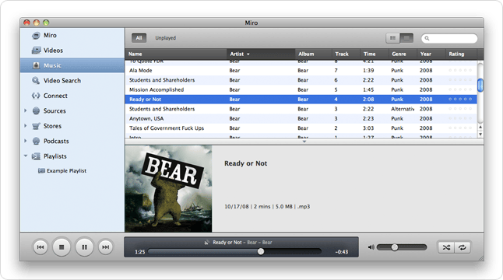Expand the Stores section
The image size is (503, 280).
[26, 125]
